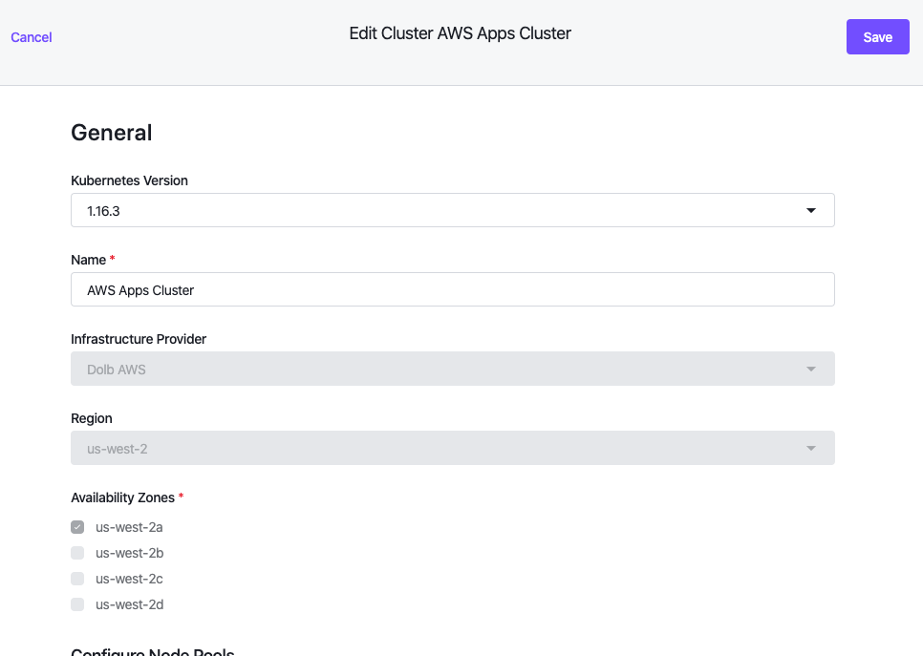Image resolution: width=923 pixels, height=656 pixels.
Task: Click the Infrastructure Provider label
Action: (139, 340)
